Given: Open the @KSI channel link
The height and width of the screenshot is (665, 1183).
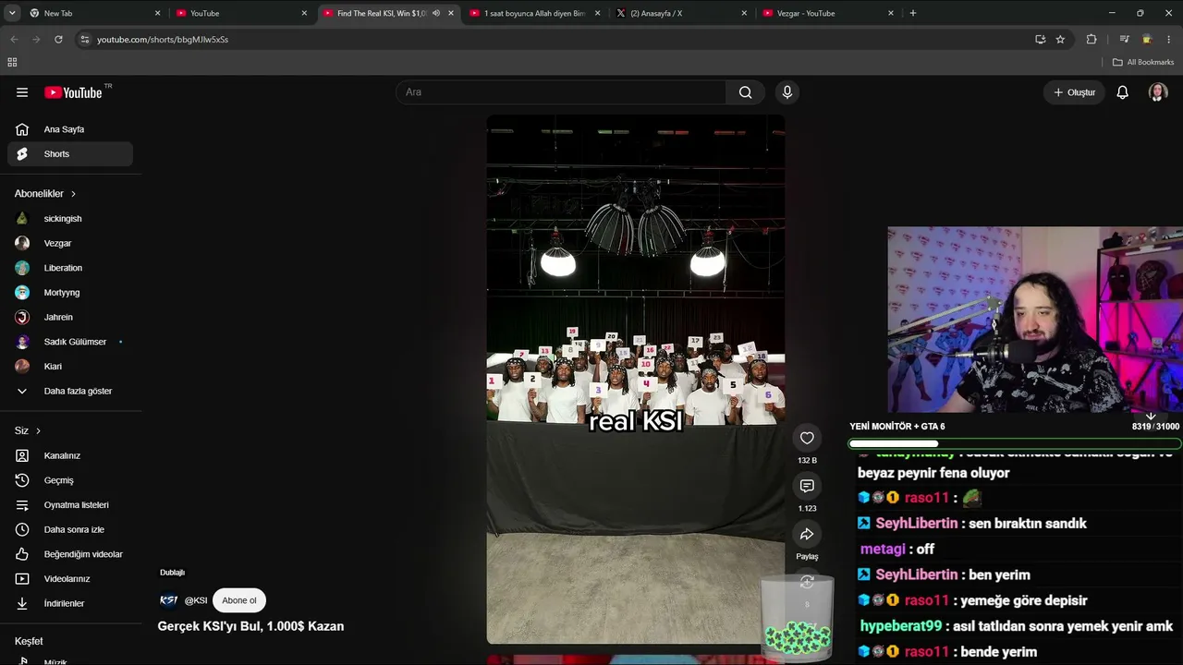Looking at the screenshot, I should (196, 600).
